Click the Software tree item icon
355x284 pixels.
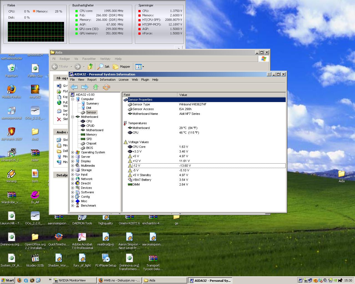pyautogui.click(x=78, y=192)
